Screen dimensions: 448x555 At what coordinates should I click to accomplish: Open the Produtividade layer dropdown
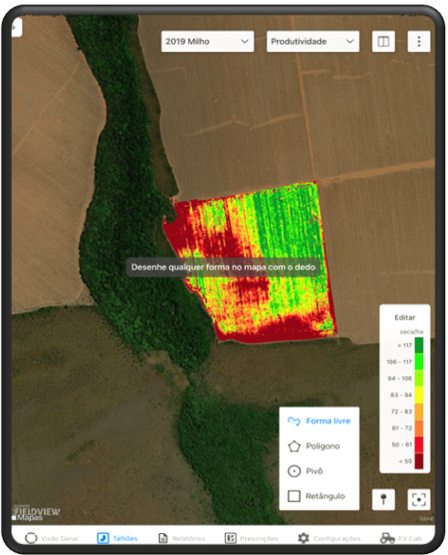[313, 41]
